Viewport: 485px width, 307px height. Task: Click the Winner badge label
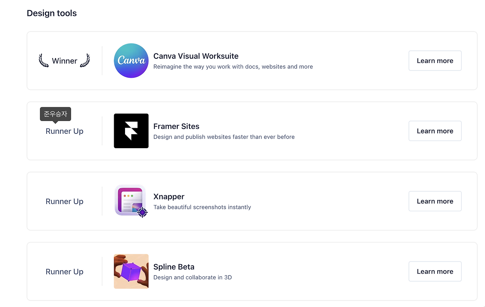pyautogui.click(x=64, y=61)
